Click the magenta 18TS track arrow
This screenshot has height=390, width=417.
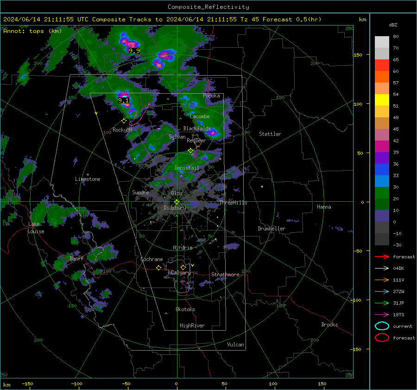tap(382, 315)
